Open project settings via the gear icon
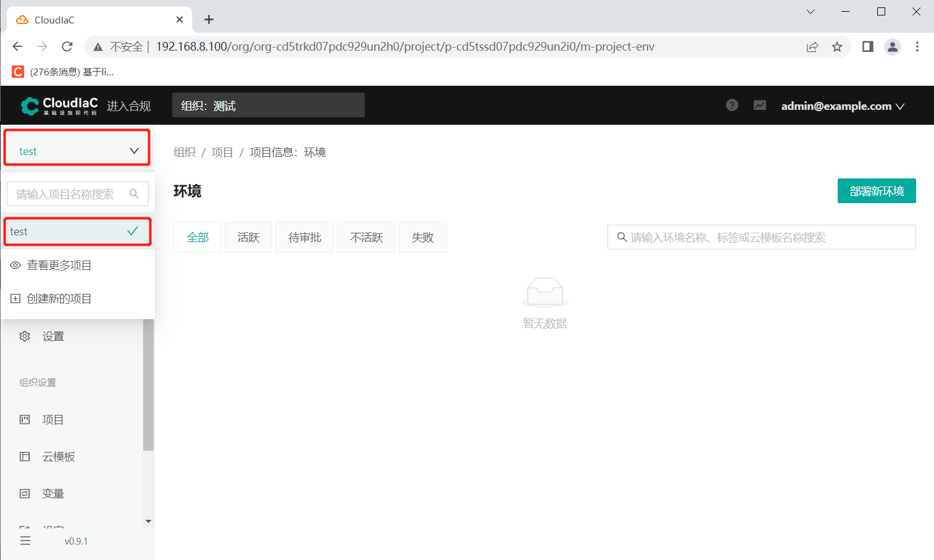The width and height of the screenshot is (934, 560). [24, 336]
